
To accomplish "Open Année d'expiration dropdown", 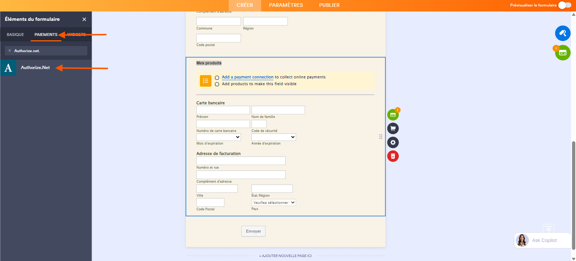I will click(x=274, y=137).
